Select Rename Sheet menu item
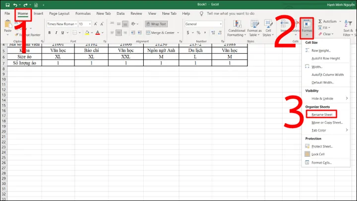 321,115
